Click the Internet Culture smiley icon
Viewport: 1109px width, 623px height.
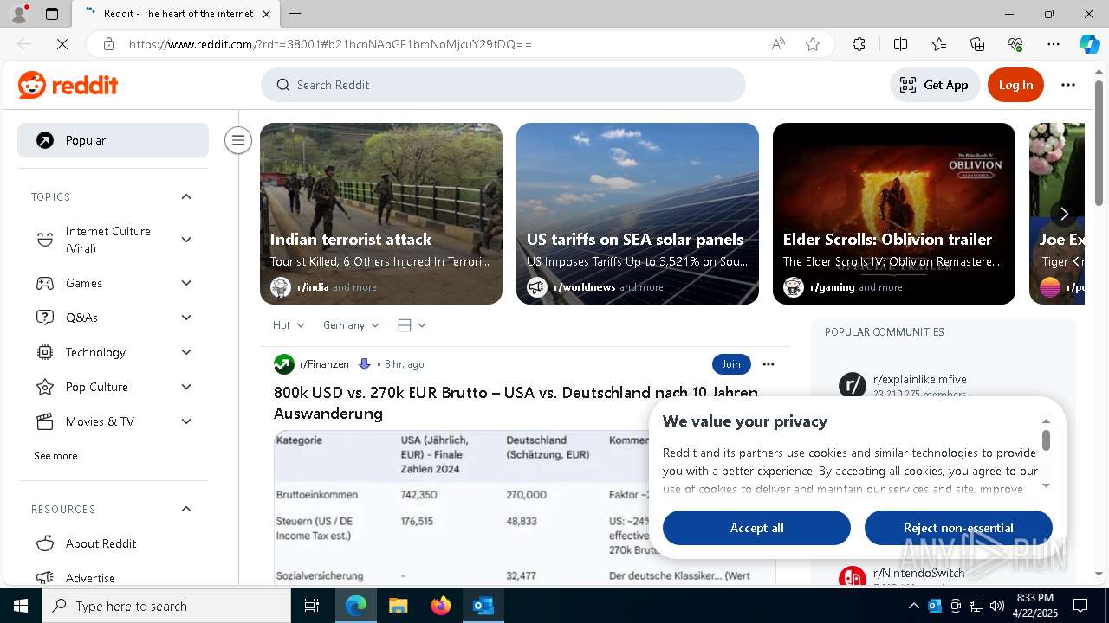45,240
